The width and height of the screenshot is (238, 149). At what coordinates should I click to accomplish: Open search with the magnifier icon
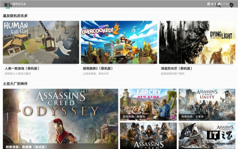(x=218, y=5)
